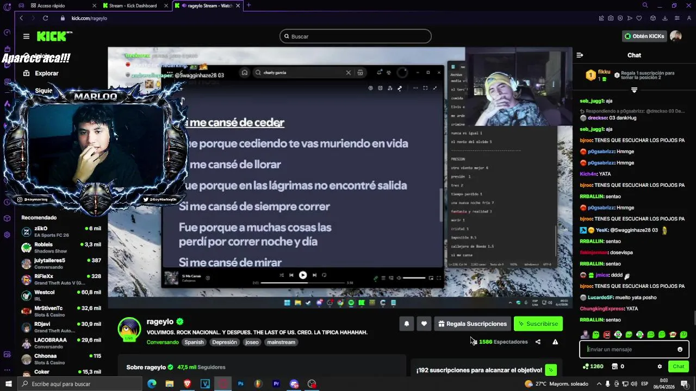This screenshot has height=391, width=696.
Task: Open chat settings gear icon
Action: click(x=660, y=367)
